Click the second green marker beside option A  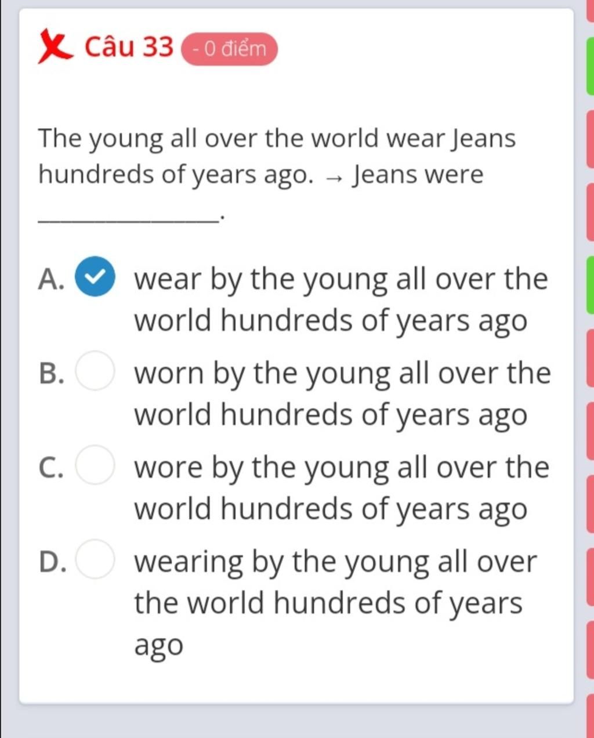(x=591, y=285)
